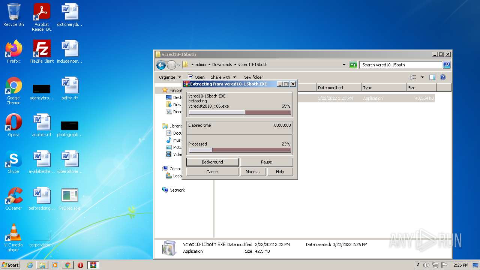Launch VLC media player shortcut
480x270 pixels.
pyautogui.click(x=13, y=238)
